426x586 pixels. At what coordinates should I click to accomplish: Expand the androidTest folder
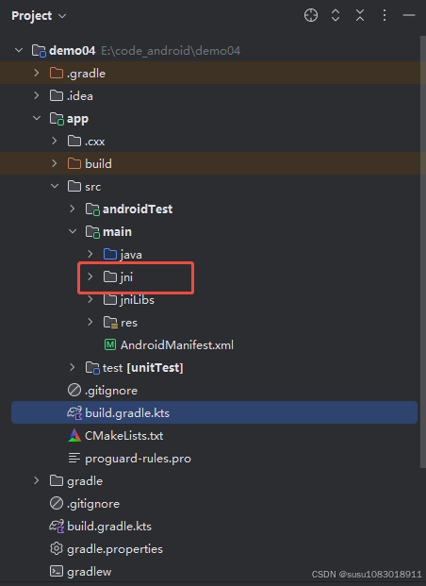point(72,209)
